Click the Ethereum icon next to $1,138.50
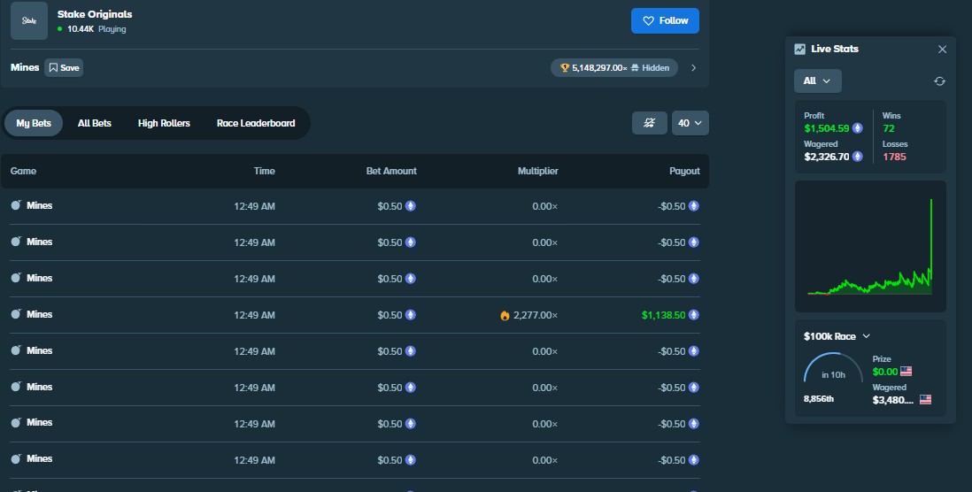Screen dimensions: 972x492 [694, 315]
